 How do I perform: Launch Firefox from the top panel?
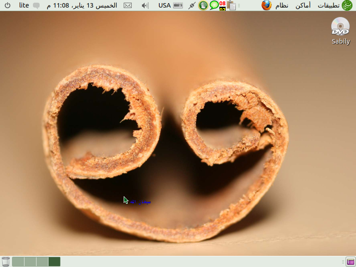tap(267, 5)
